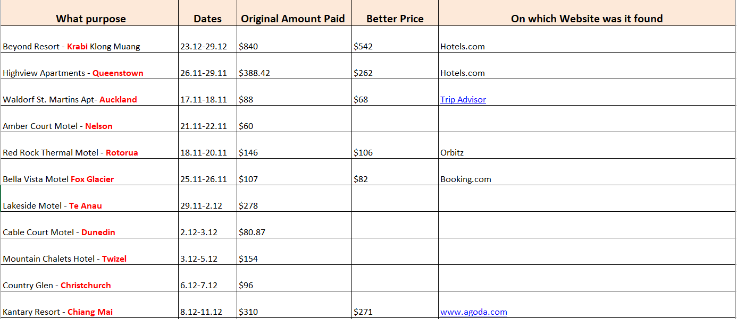This screenshot has height=319, width=737.
Task: Click the Kantary Resort - Chiang Mai cell
Action: click(x=89, y=305)
